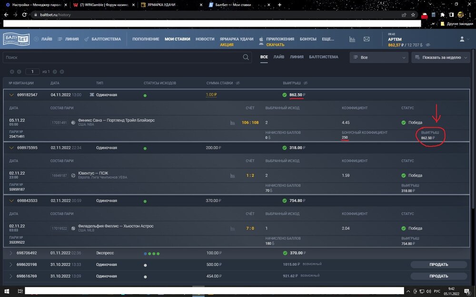
Task: Open stats icon for the Phoenix Suns match
Action: tap(233, 123)
